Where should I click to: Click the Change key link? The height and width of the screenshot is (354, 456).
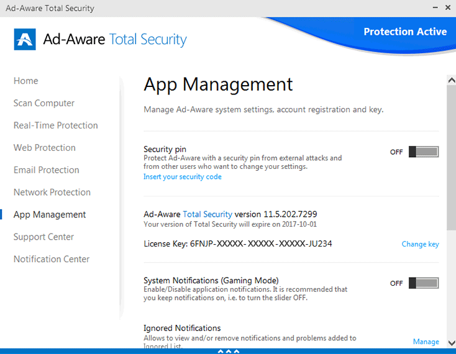point(420,244)
